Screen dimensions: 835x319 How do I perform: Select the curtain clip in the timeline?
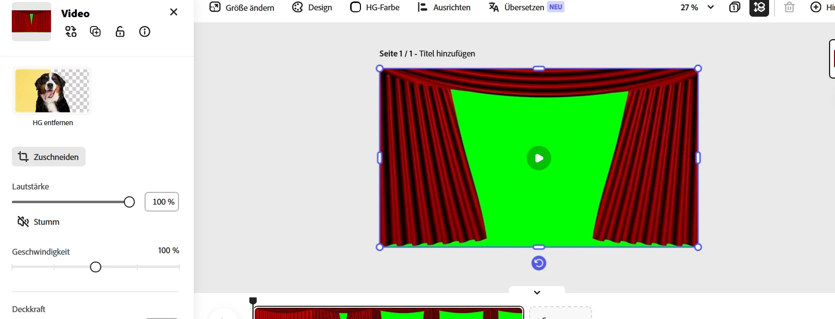(388, 313)
